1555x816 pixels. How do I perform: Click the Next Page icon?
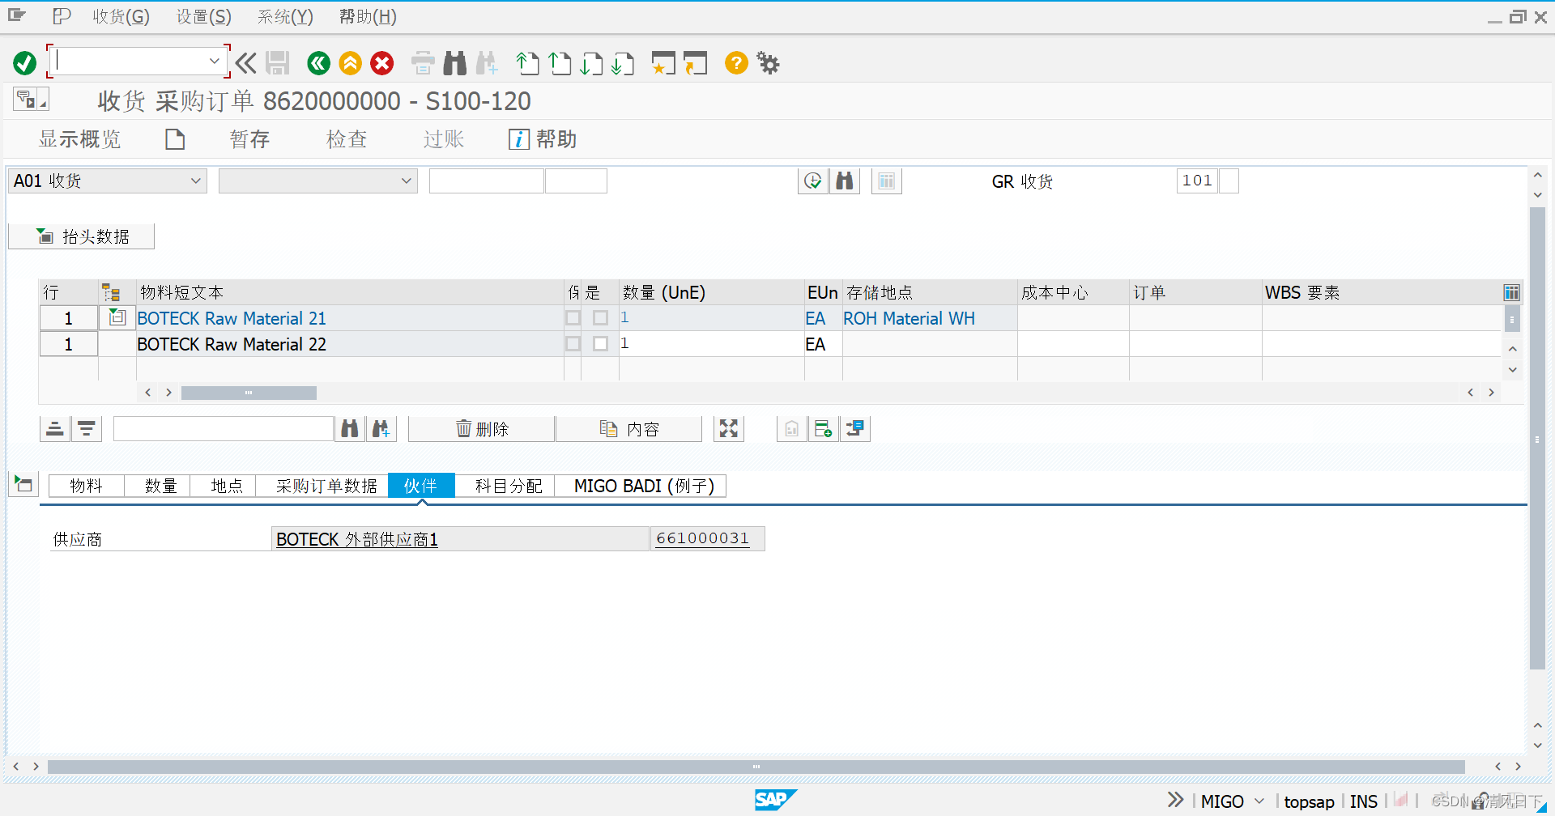point(591,62)
